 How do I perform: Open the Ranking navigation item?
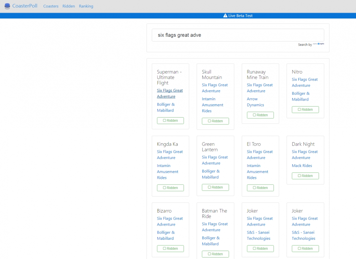point(86,6)
